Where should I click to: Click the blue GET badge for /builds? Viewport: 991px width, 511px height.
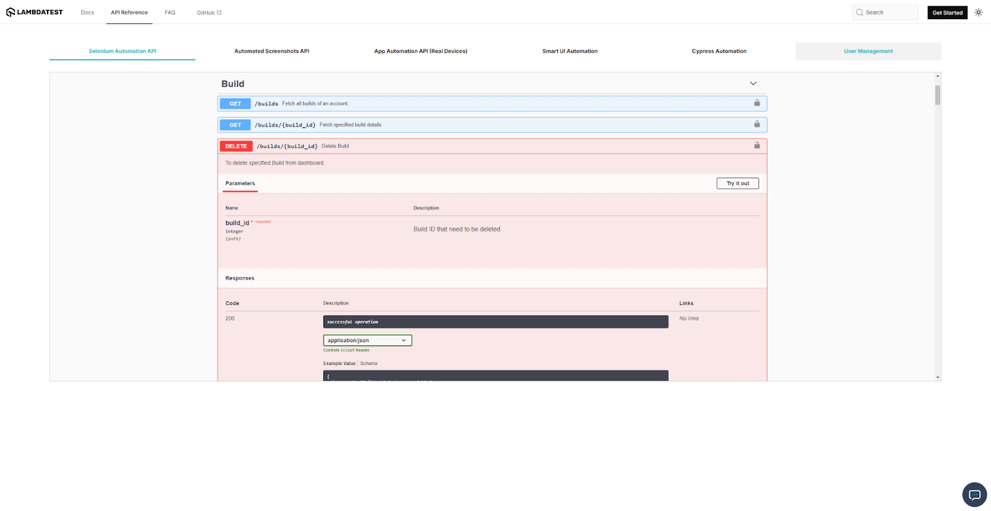point(235,104)
